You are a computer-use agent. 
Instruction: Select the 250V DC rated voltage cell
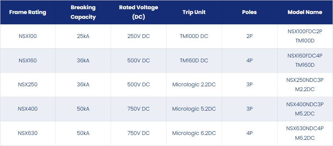click(x=138, y=36)
